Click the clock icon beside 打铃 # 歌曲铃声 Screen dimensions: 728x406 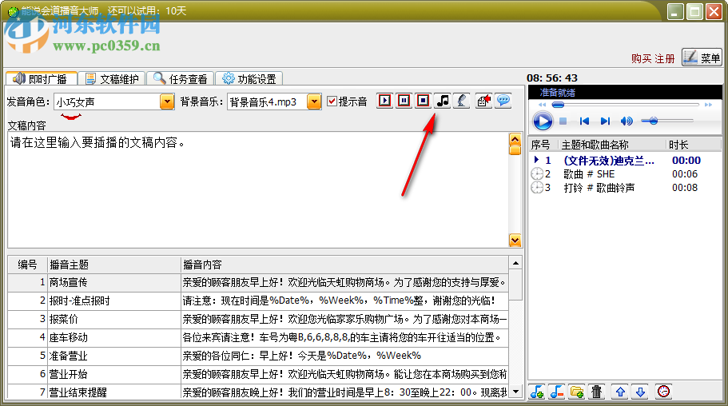[537, 188]
